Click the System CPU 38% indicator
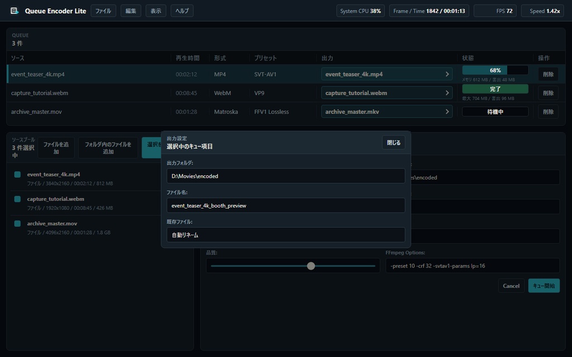This screenshot has width=572, height=357. point(360,11)
